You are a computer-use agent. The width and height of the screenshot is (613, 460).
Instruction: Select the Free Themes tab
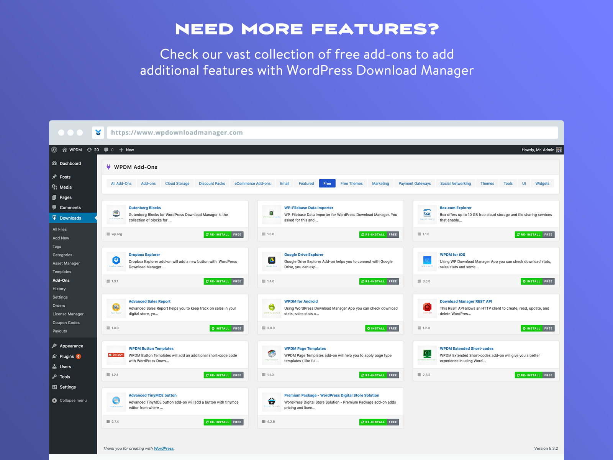[351, 184]
